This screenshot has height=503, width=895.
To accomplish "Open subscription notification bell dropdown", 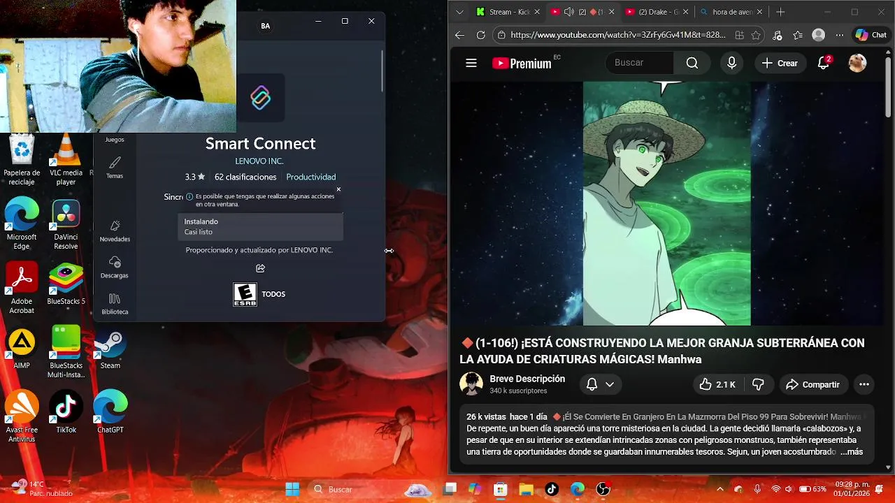I will [x=600, y=384].
